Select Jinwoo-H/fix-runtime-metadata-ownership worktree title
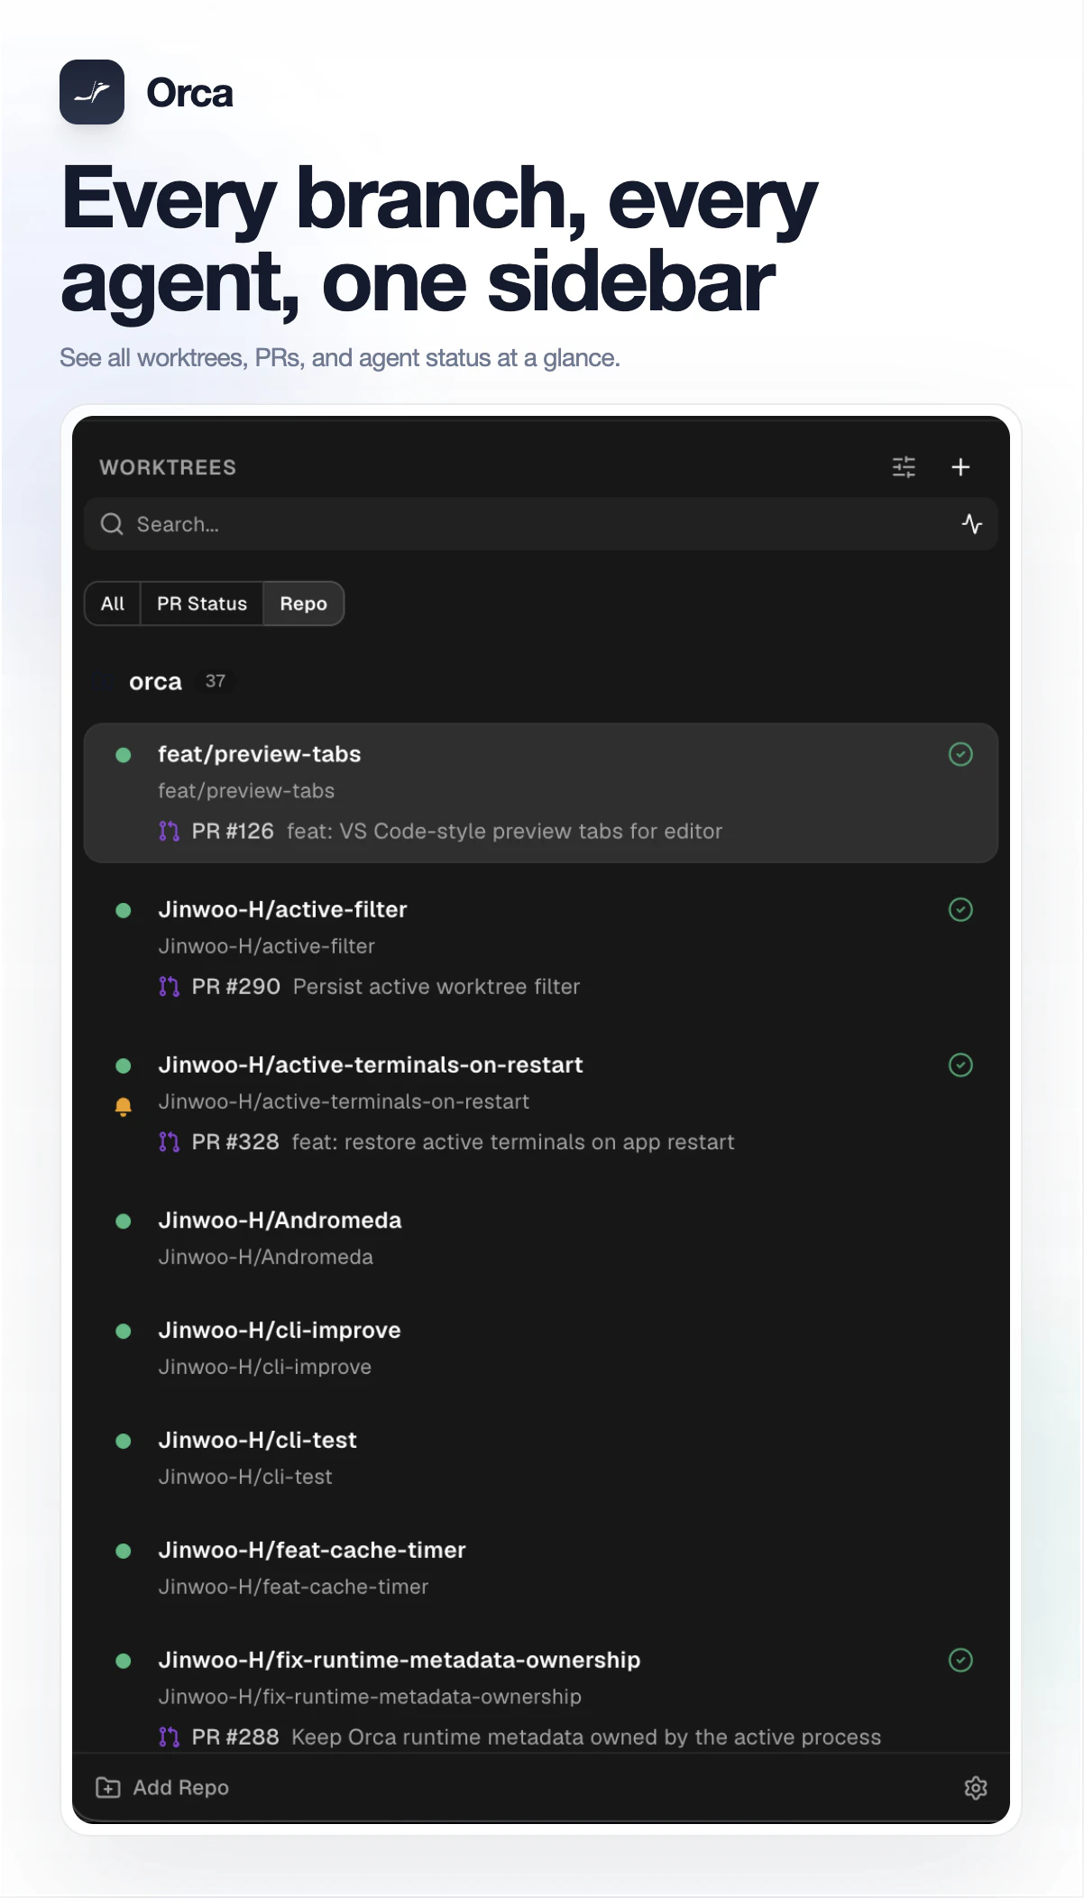The width and height of the screenshot is (1084, 1898). pyautogui.click(x=400, y=1660)
